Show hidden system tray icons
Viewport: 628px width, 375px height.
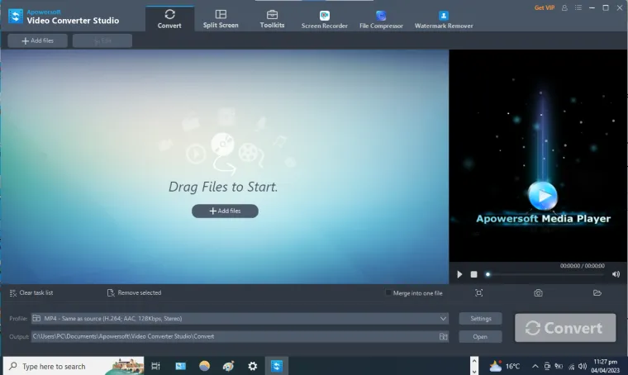point(535,366)
